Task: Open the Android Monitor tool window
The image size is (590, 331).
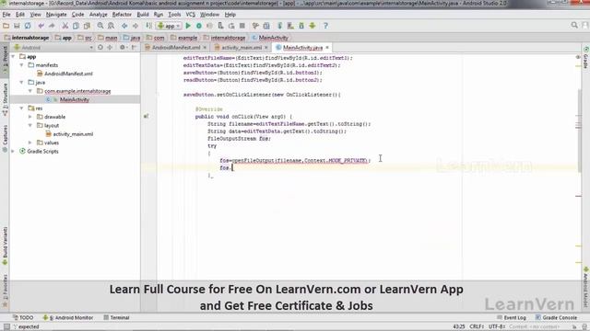Action: (68, 317)
